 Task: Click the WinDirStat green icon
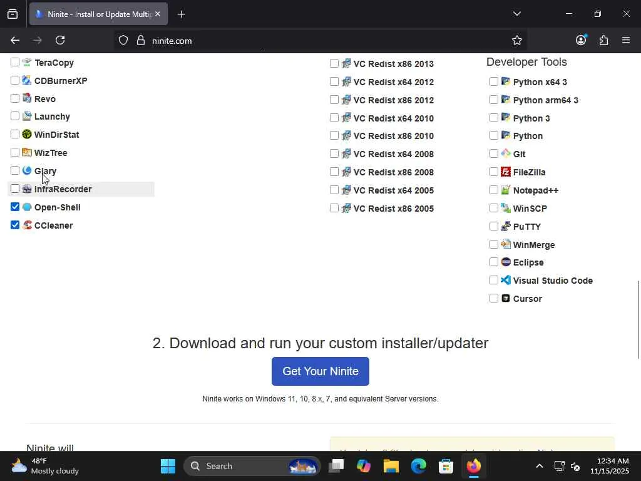27,134
